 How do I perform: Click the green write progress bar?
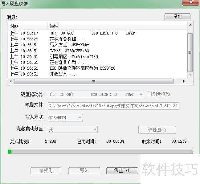pyautogui.click(x=100, y=151)
